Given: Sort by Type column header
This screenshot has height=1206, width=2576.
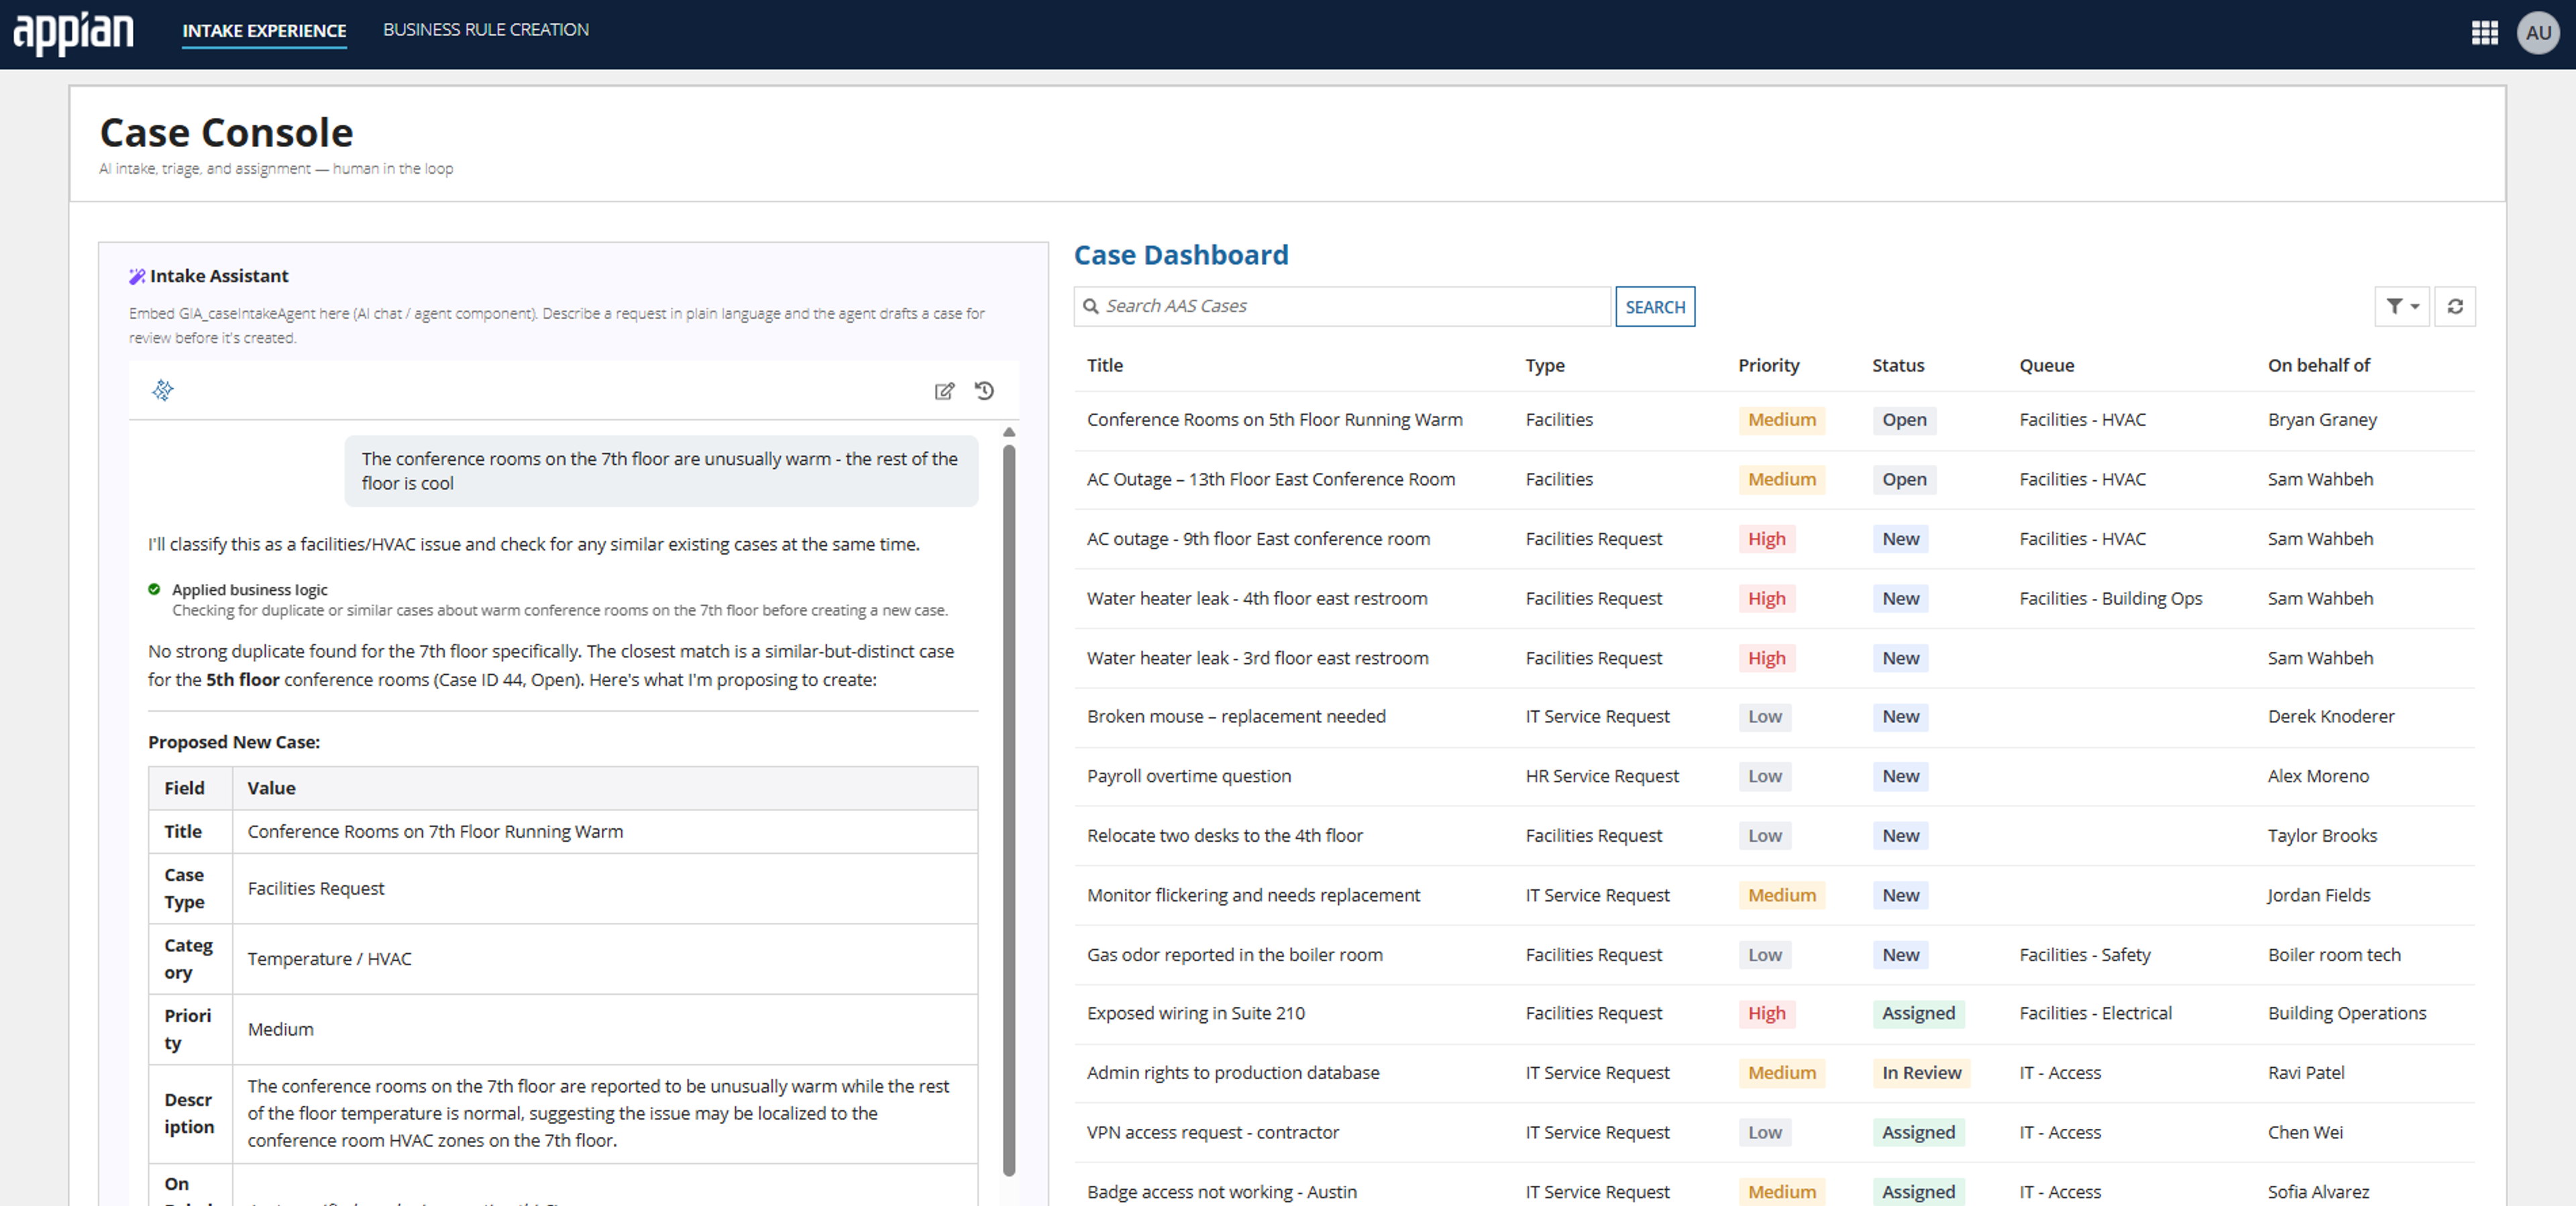Looking at the screenshot, I should [1545, 365].
